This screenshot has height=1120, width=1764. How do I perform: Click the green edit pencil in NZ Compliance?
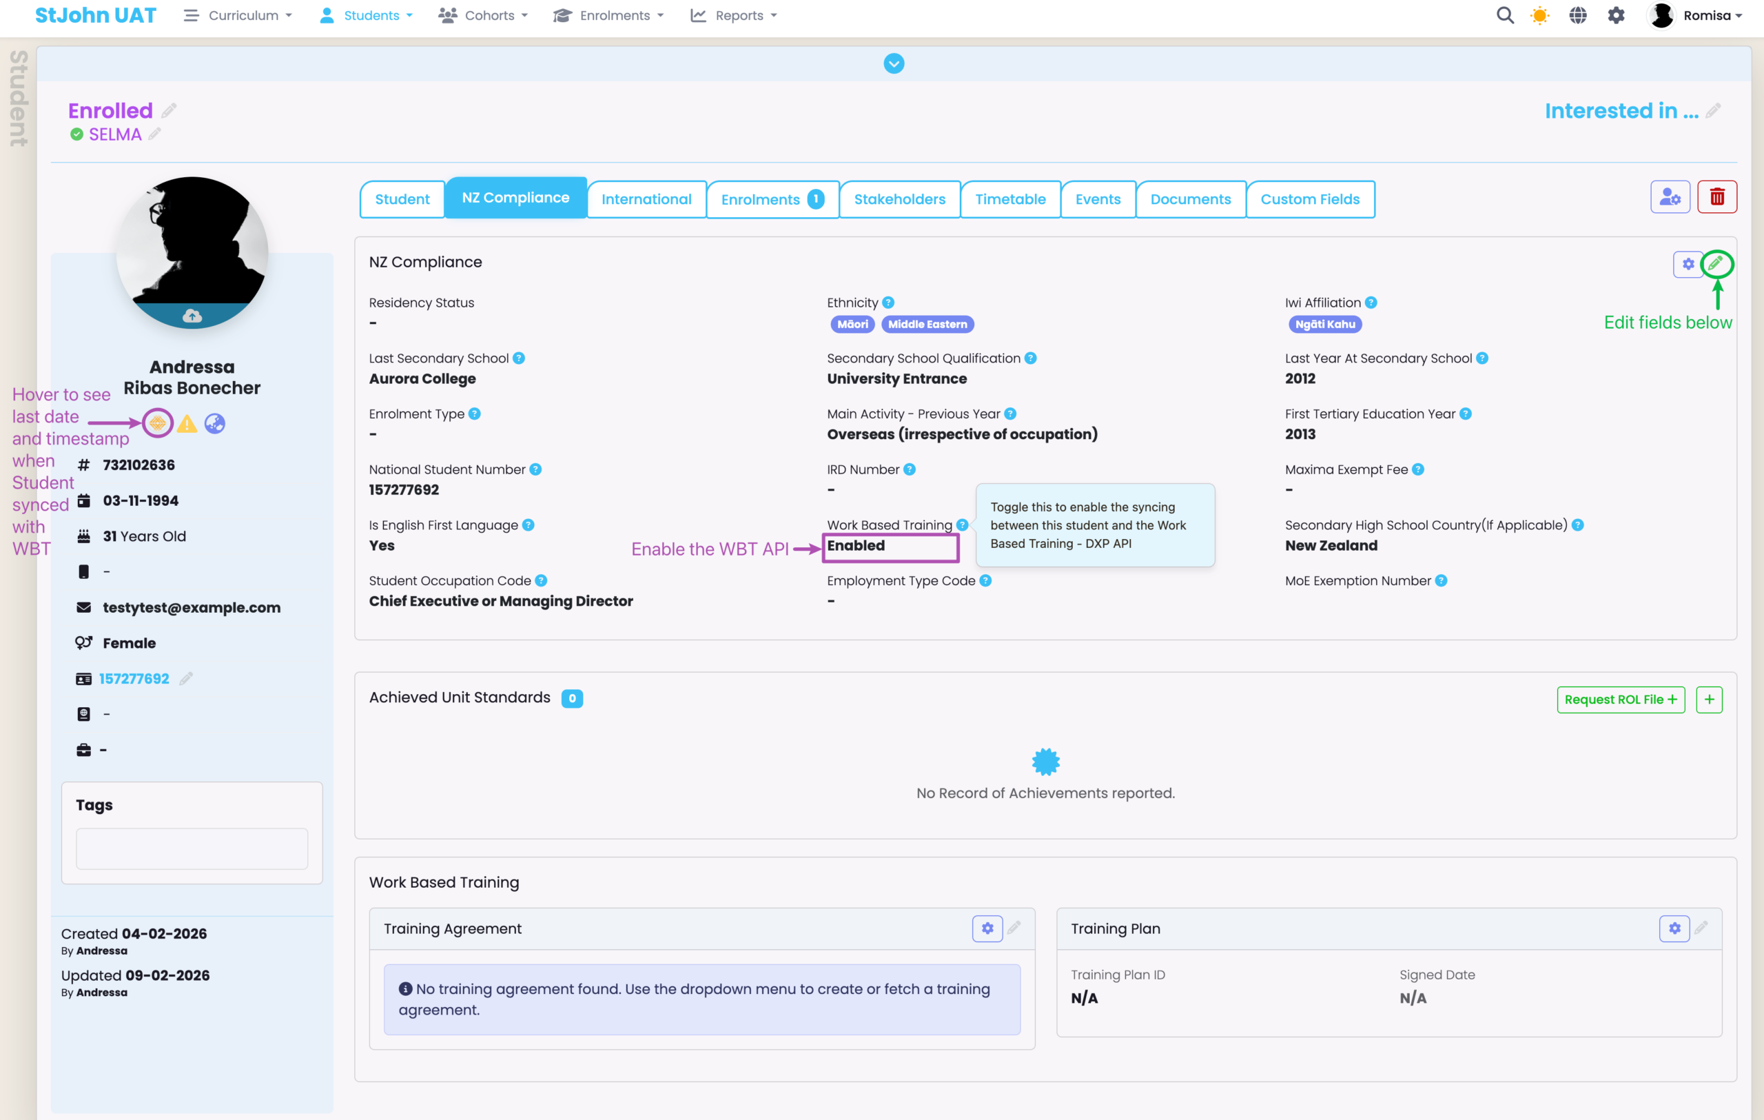pos(1716,264)
